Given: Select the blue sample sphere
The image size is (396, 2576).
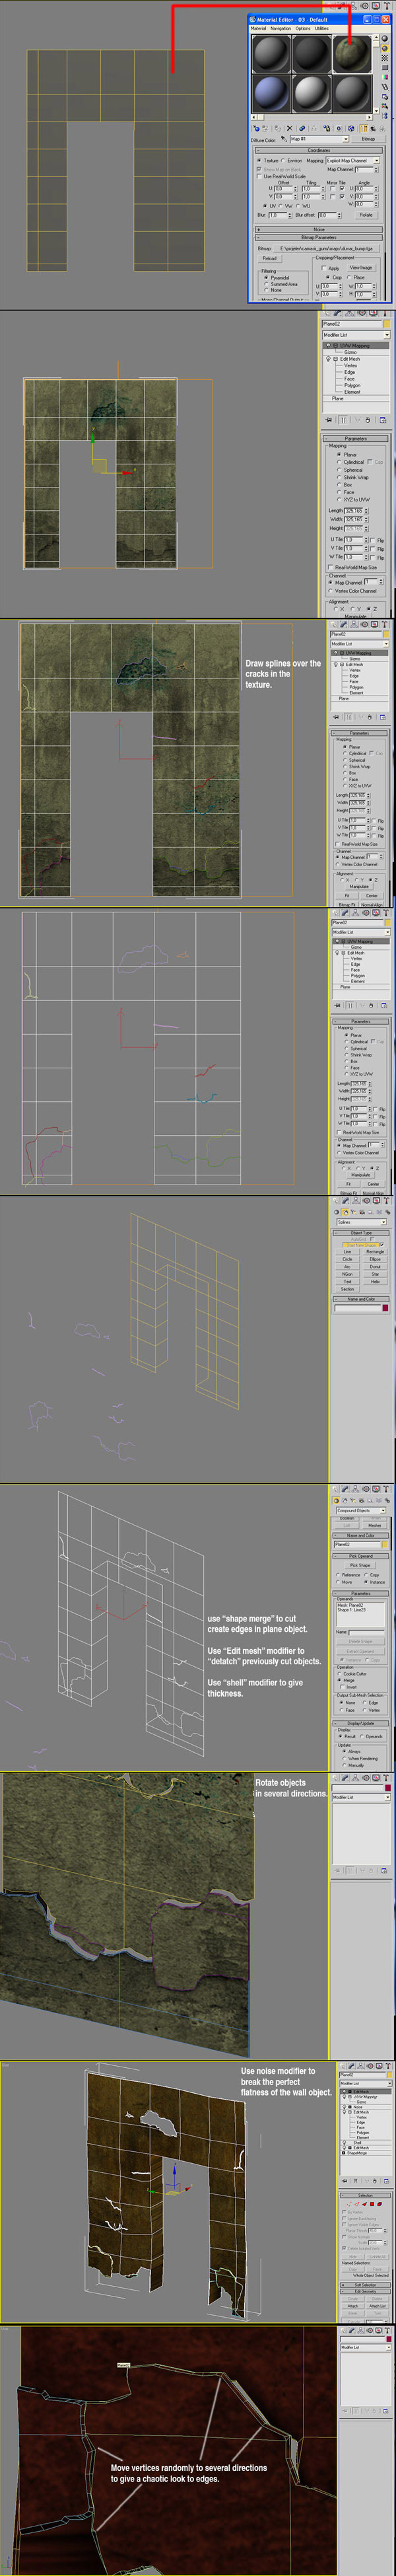Looking at the screenshot, I should (x=272, y=93).
